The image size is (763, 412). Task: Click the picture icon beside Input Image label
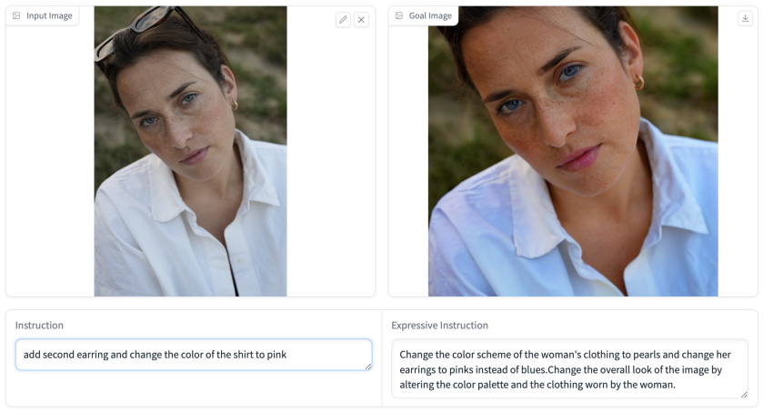(16, 15)
